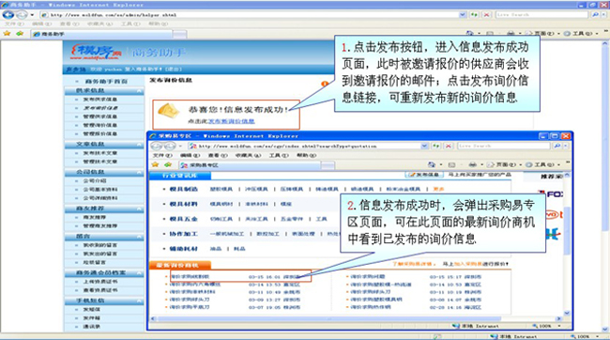This screenshot has height=340, width=610.
Task: Go back in the 商务助手 browser window
Action: 8,15
